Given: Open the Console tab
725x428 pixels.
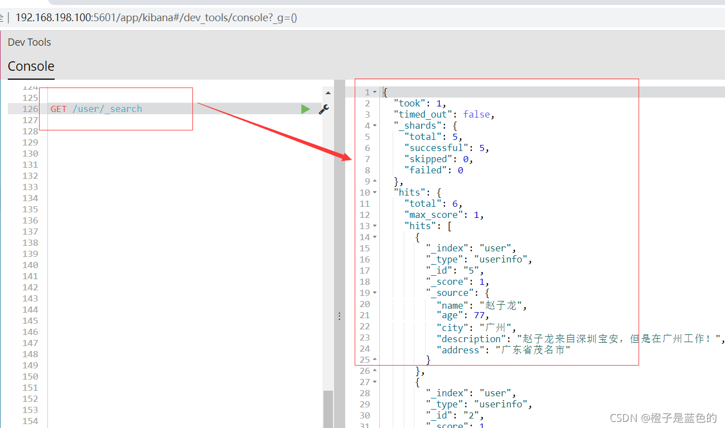Looking at the screenshot, I should point(31,66).
